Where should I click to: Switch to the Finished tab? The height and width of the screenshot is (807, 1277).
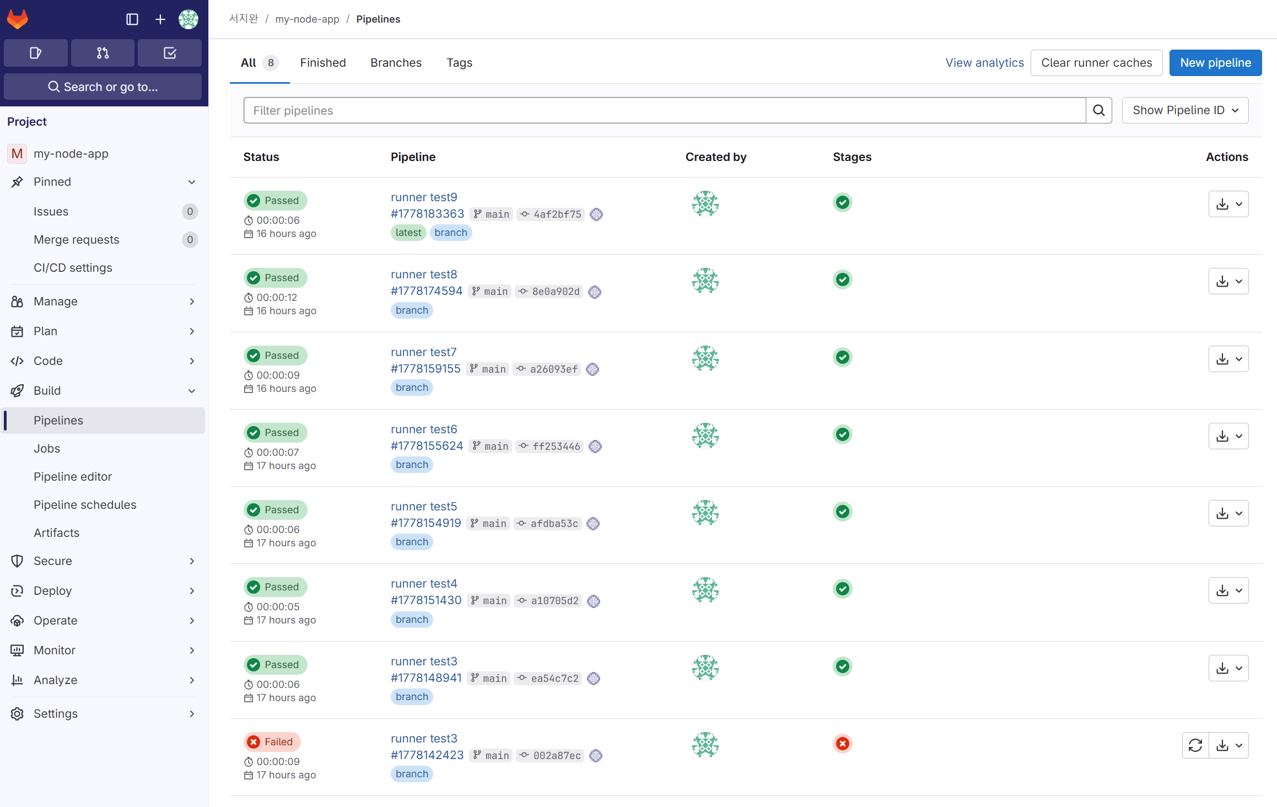323,63
